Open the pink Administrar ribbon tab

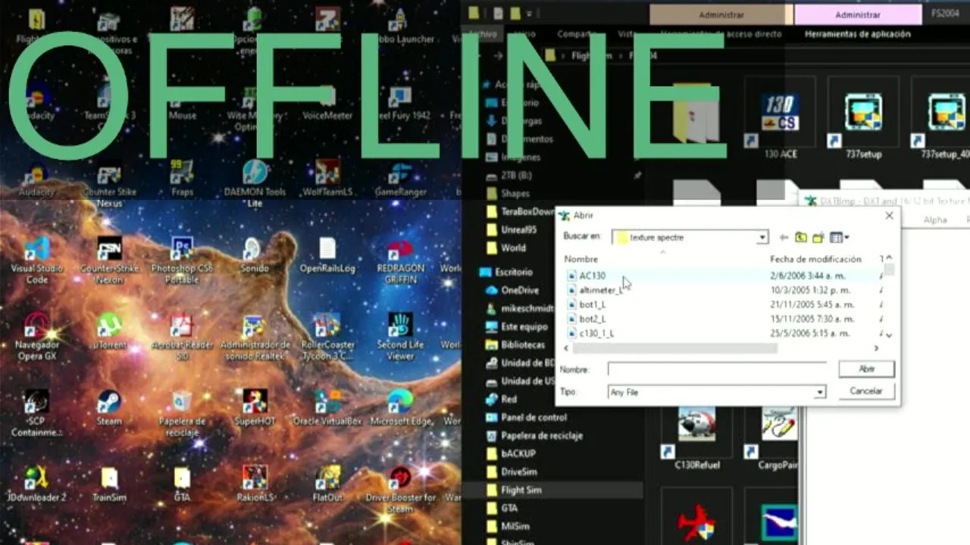pyautogui.click(x=858, y=14)
